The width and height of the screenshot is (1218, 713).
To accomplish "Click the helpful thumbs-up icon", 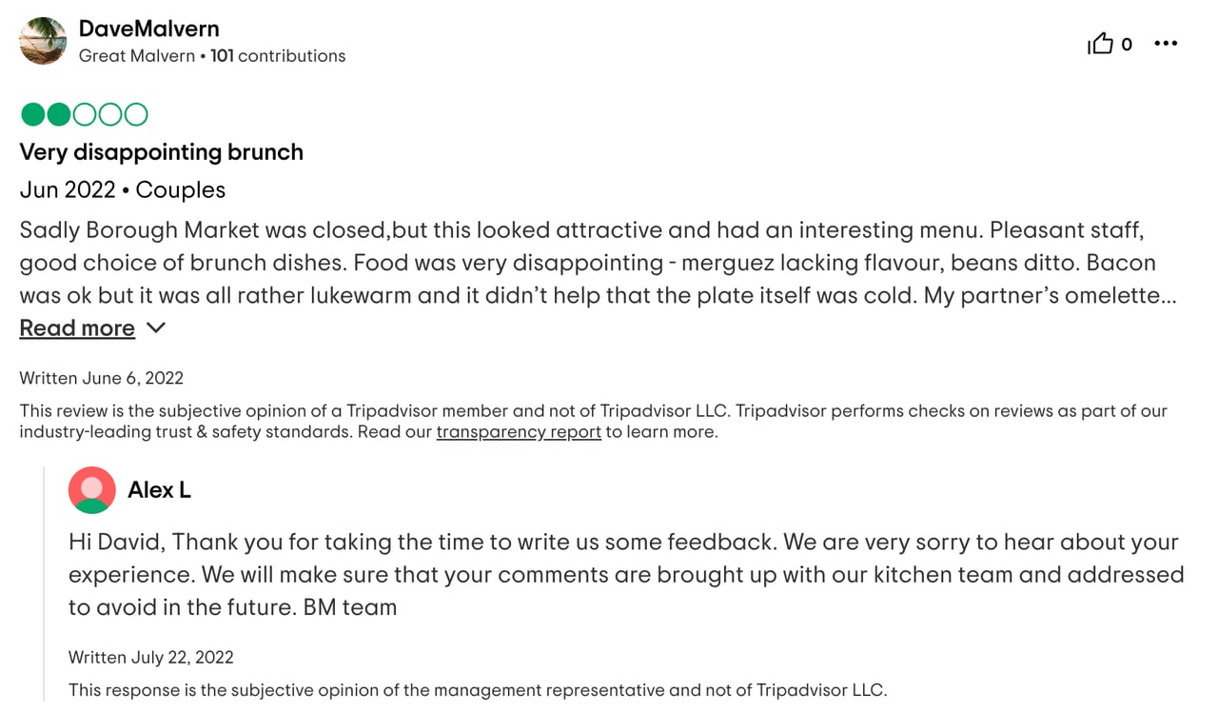I will [x=1100, y=43].
